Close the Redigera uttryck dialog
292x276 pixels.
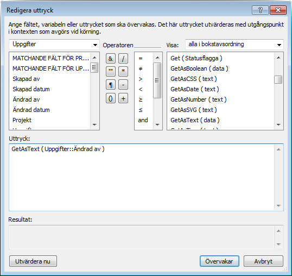point(278,10)
